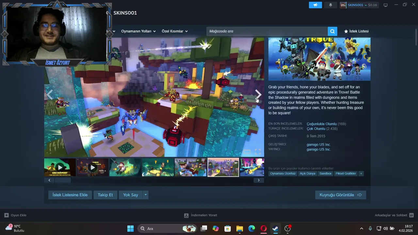Click the Big Picture mode monitor icon
Image resolution: width=418 pixels, height=235 pixels.
385,5
